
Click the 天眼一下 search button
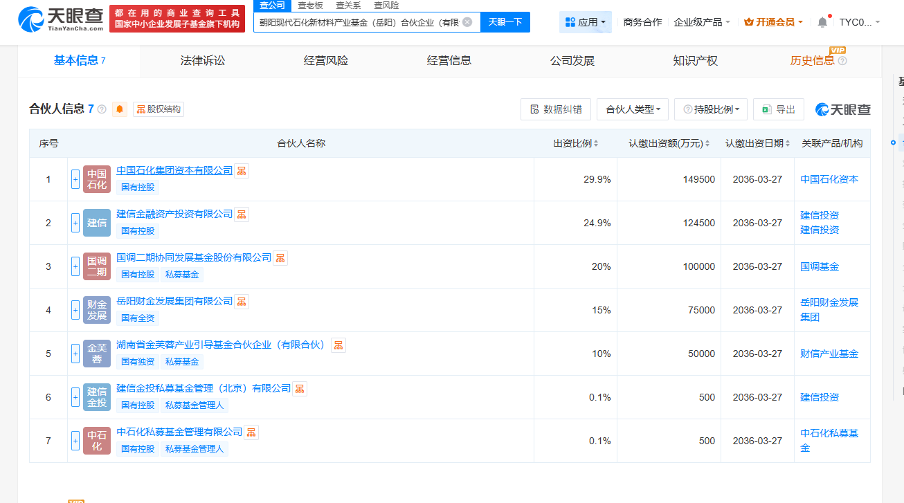click(x=505, y=22)
